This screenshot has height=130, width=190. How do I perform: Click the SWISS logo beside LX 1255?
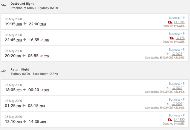pyautogui.click(x=170, y=22)
